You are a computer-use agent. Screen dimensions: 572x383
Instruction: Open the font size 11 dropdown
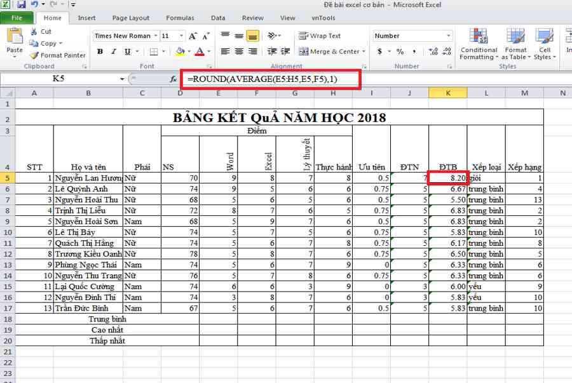click(181, 36)
